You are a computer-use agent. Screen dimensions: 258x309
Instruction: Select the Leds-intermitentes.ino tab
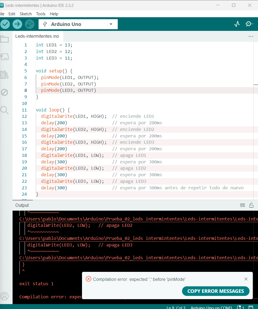coord(37,36)
